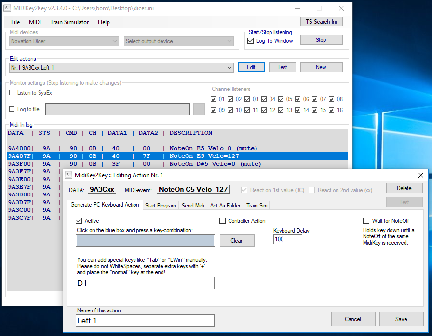The width and height of the screenshot is (432, 336).
Task: Toggle the Log To Window checkbox
Action: click(250, 41)
